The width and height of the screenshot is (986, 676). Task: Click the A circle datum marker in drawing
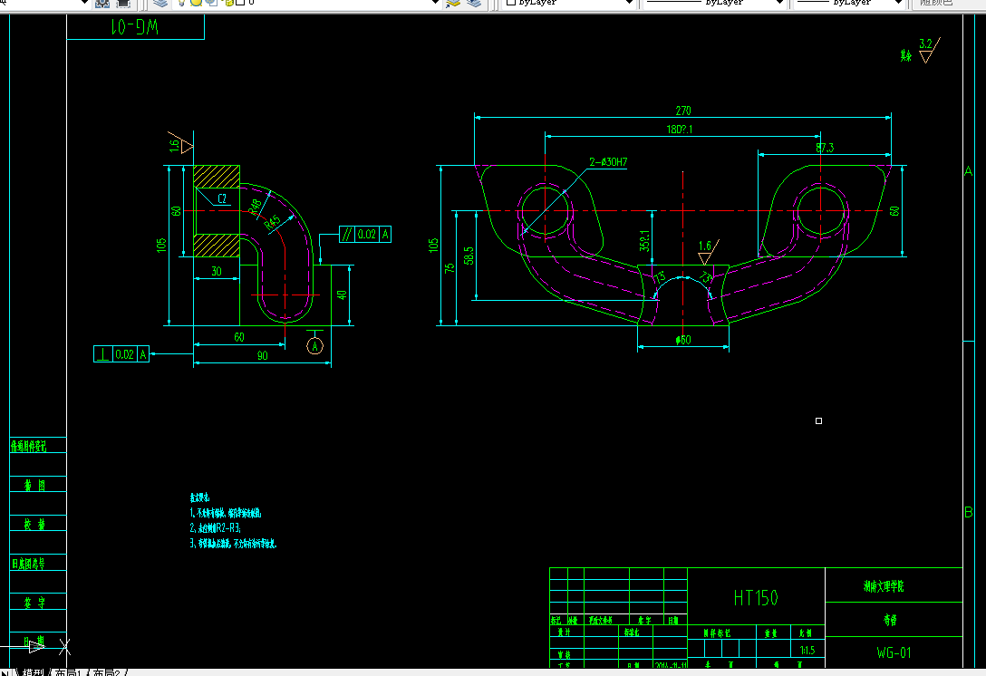tap(313, 346)
